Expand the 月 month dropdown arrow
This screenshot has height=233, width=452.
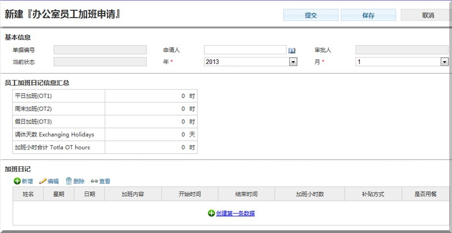pos(444,62)
